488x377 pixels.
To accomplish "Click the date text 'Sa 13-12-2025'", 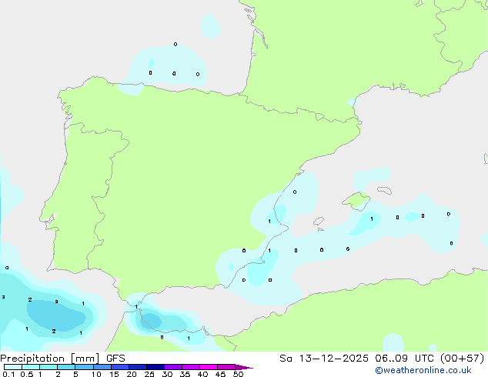I will coord(324,359).
